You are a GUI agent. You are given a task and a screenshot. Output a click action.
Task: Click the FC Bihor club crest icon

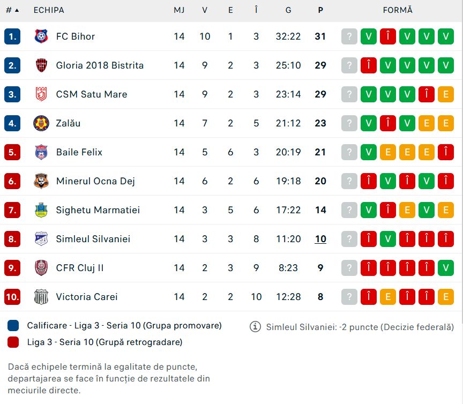point(41,36)
